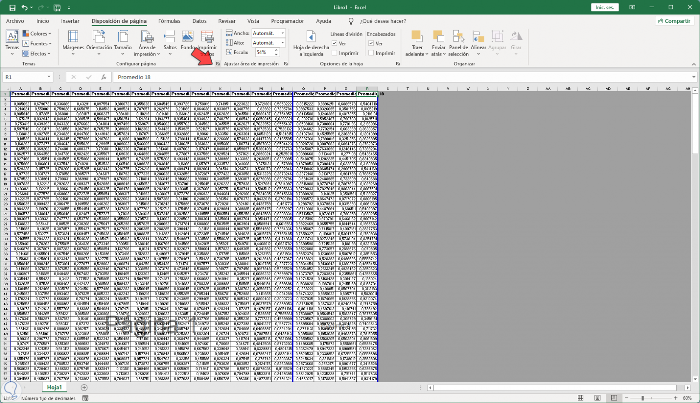The height and width of the screenshot is (403, 700).
Task: Check Imprimir under Encabezados
Action: pos(371,53)
